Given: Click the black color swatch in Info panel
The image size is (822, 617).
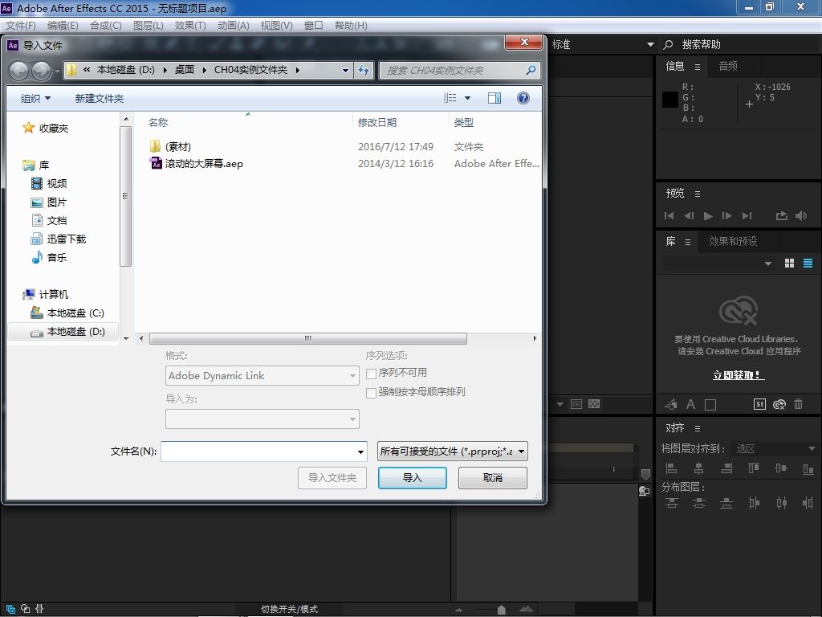Looking at the screenshot, I should pos(670,100).
